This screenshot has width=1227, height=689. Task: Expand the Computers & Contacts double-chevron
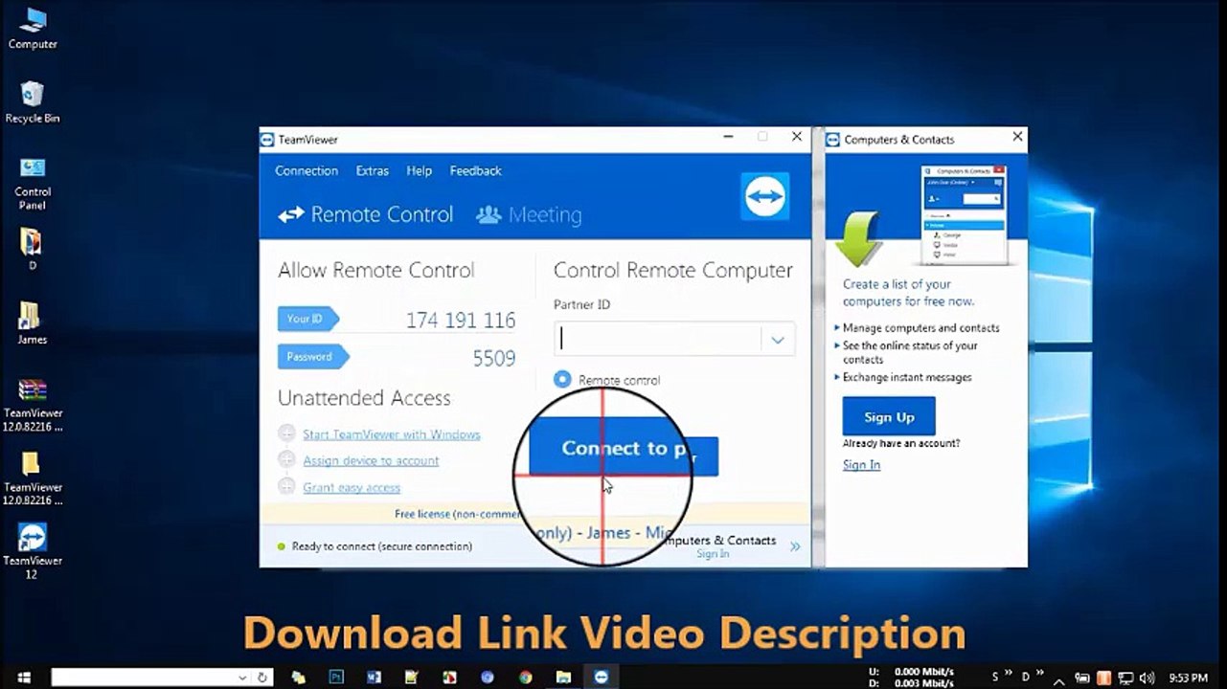795,546
